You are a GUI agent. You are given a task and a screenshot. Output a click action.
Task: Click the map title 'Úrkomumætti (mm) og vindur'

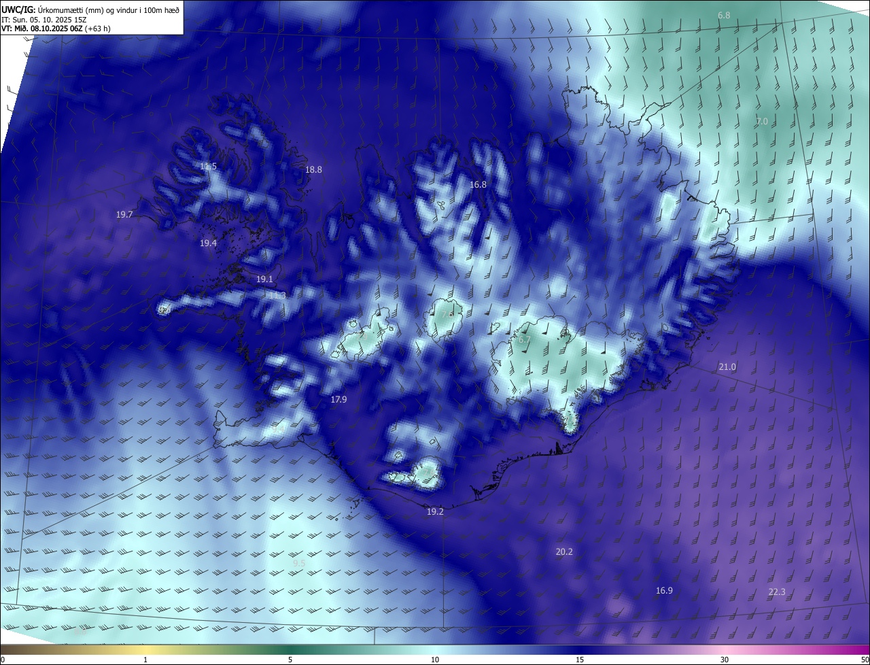110,10
